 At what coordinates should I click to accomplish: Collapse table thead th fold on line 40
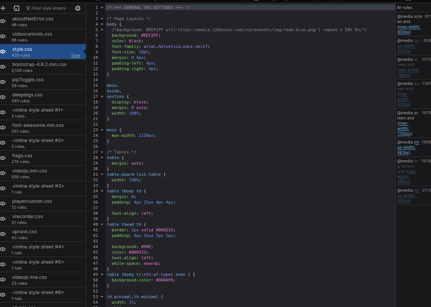102,224
